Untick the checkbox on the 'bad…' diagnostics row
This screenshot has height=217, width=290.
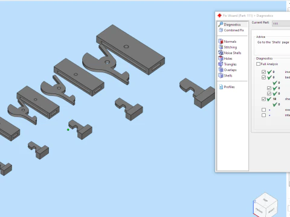click(263, 77)
